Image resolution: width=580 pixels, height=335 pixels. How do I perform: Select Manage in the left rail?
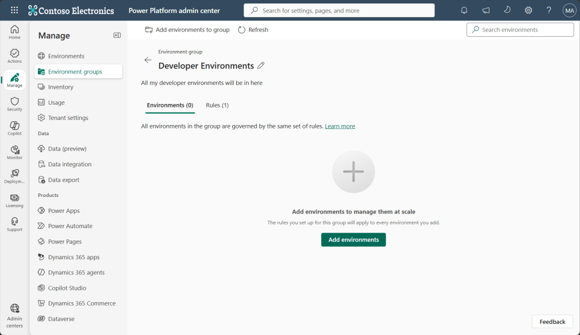coord(14,80)
